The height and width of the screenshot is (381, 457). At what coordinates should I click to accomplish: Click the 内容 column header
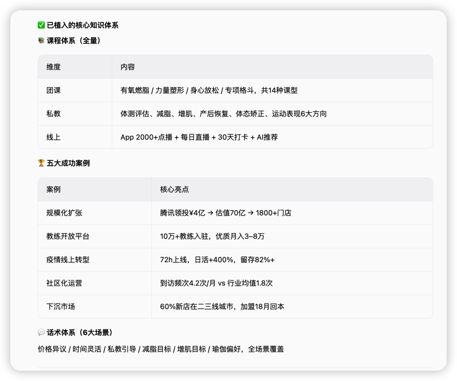coord(272,67)
